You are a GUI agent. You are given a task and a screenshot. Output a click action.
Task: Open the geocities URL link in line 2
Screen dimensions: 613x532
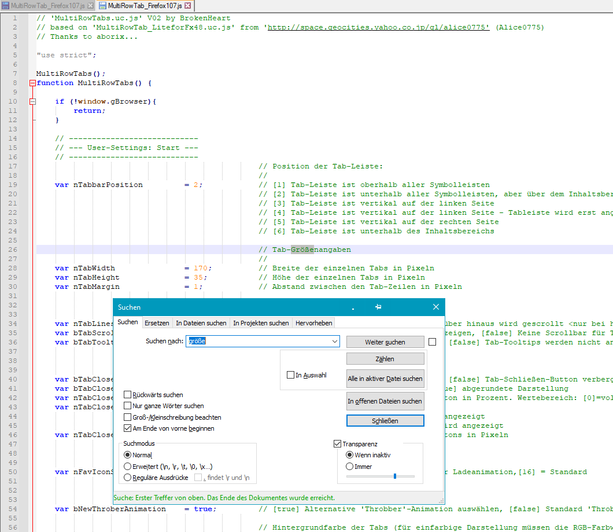tap(378, 27)
